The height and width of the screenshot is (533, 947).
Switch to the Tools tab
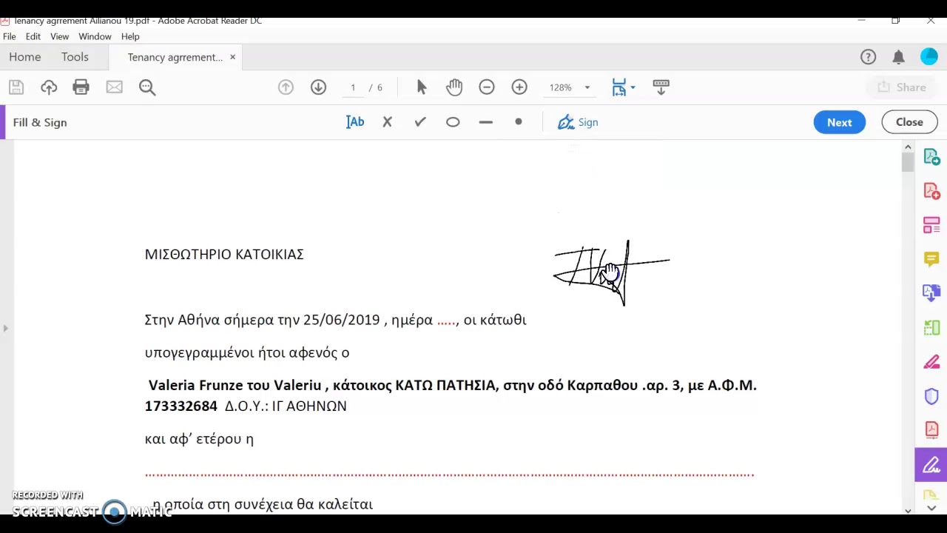pos(75,57)
